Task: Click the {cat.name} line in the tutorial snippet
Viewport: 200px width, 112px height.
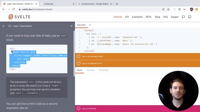Action: pos(23,59)
